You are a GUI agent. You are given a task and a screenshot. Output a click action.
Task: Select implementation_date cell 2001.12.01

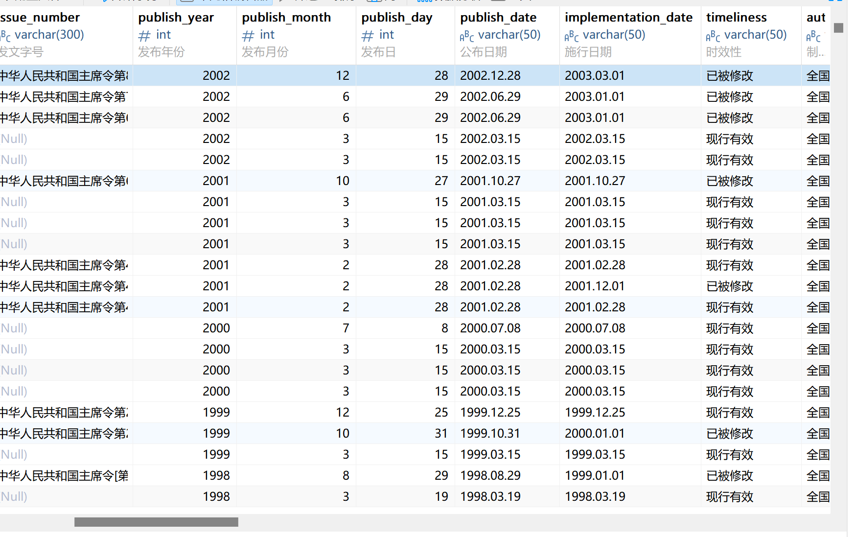630,286
